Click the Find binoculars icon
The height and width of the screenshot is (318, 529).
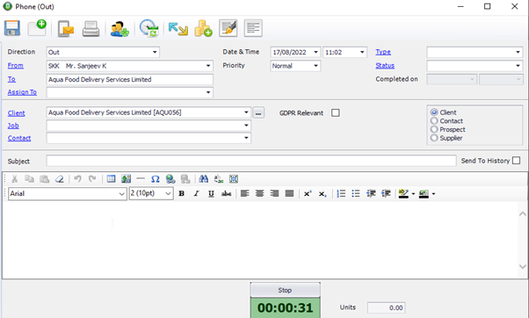click(204, 179)
